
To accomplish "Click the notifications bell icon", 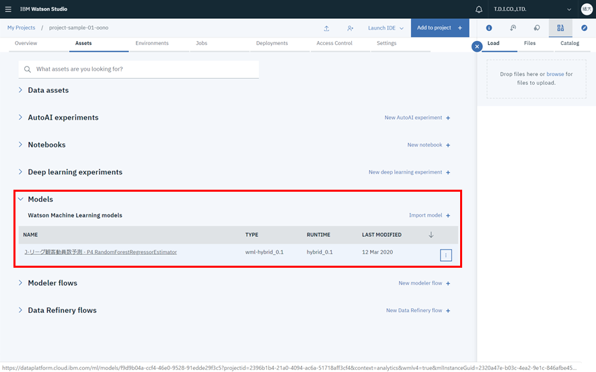I will tap(479, 9).
